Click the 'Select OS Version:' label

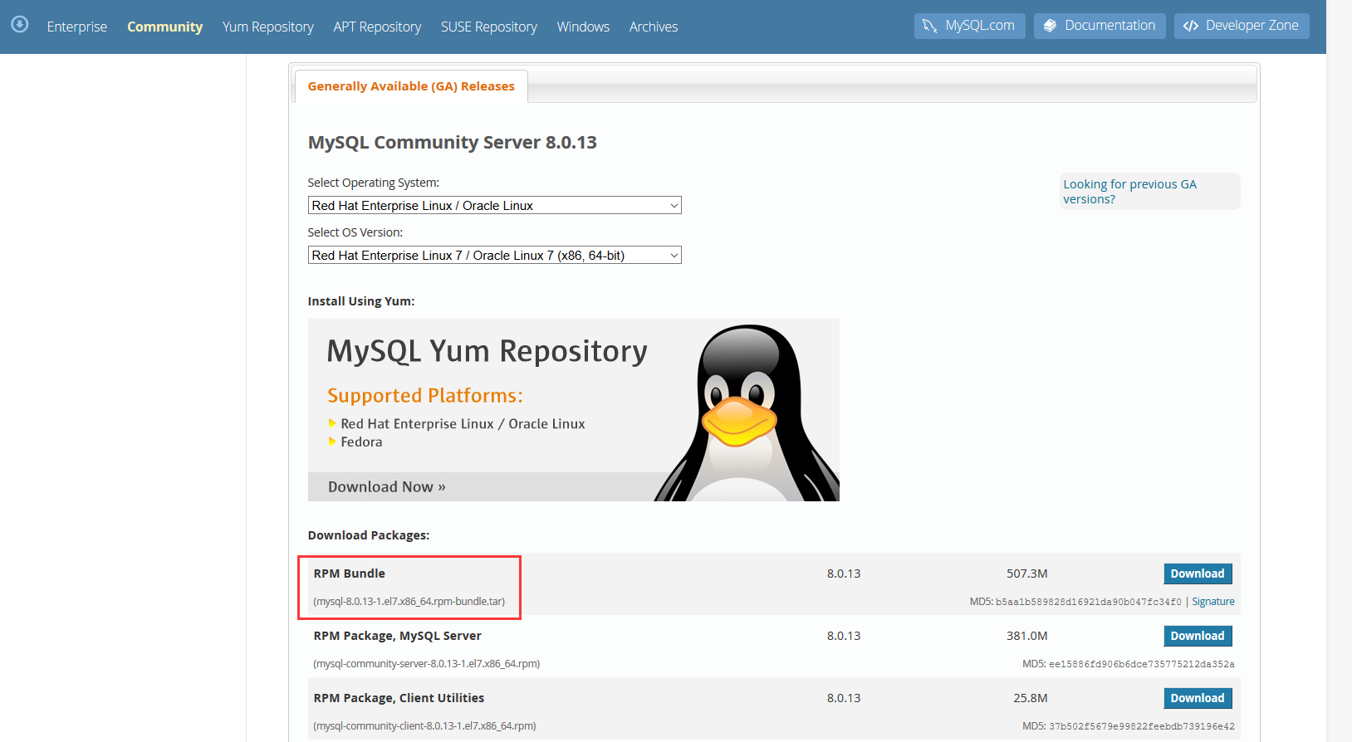(x=355, y=232)
